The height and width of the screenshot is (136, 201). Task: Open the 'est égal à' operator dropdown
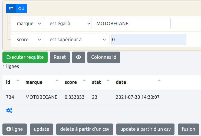pyautogui.click(x=68, y=24)
